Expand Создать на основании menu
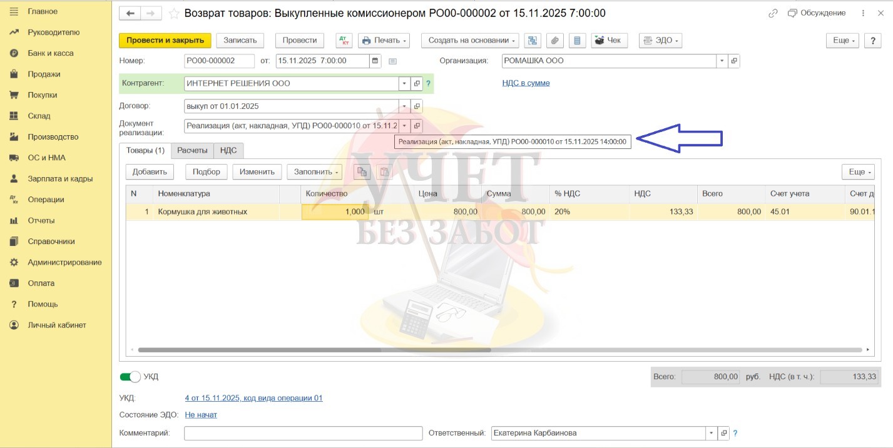 [x=470, y=40]
